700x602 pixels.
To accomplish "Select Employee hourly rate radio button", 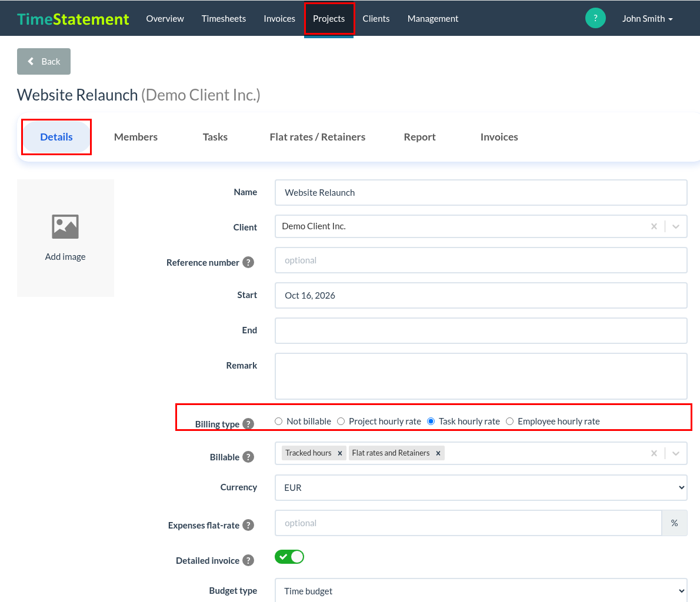I will [509, 422].
